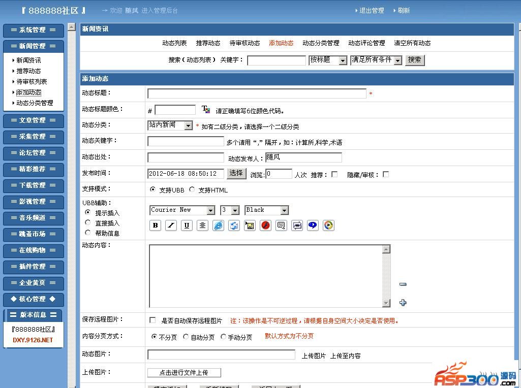Insert Flash with the red Flash icon

(x=265, y=225)
